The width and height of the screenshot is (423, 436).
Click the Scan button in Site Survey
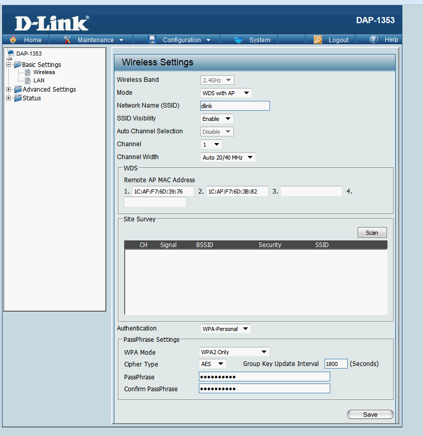(372, 233)
